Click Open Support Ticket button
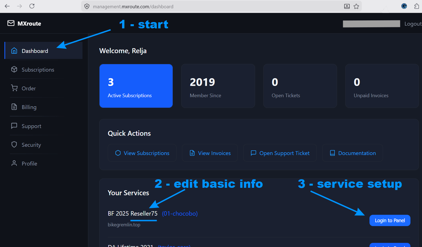The image size is (422, 247). (x=280, y=153)
